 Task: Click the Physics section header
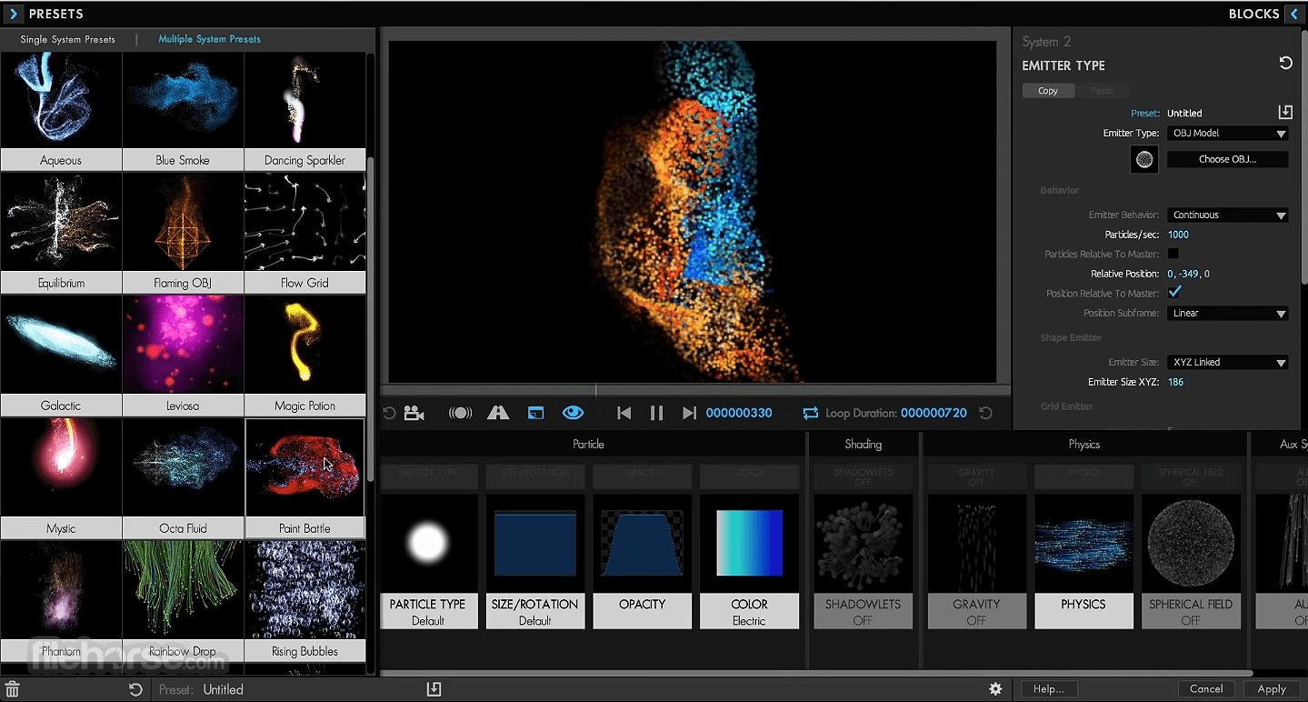click(1083, 444)
